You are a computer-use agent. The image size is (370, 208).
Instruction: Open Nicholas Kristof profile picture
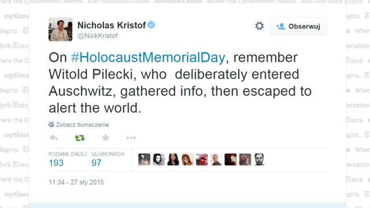60,29
